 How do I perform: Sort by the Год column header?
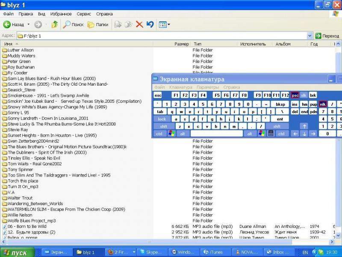coord(319,44)
